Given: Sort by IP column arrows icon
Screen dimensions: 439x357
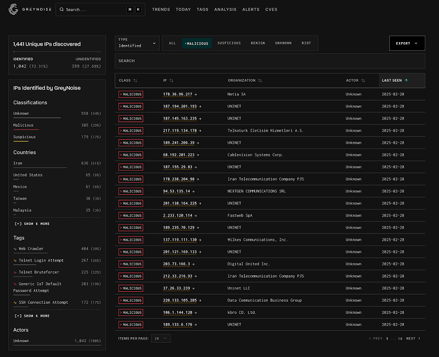Looking at the screenshot, I should [171, 81].
